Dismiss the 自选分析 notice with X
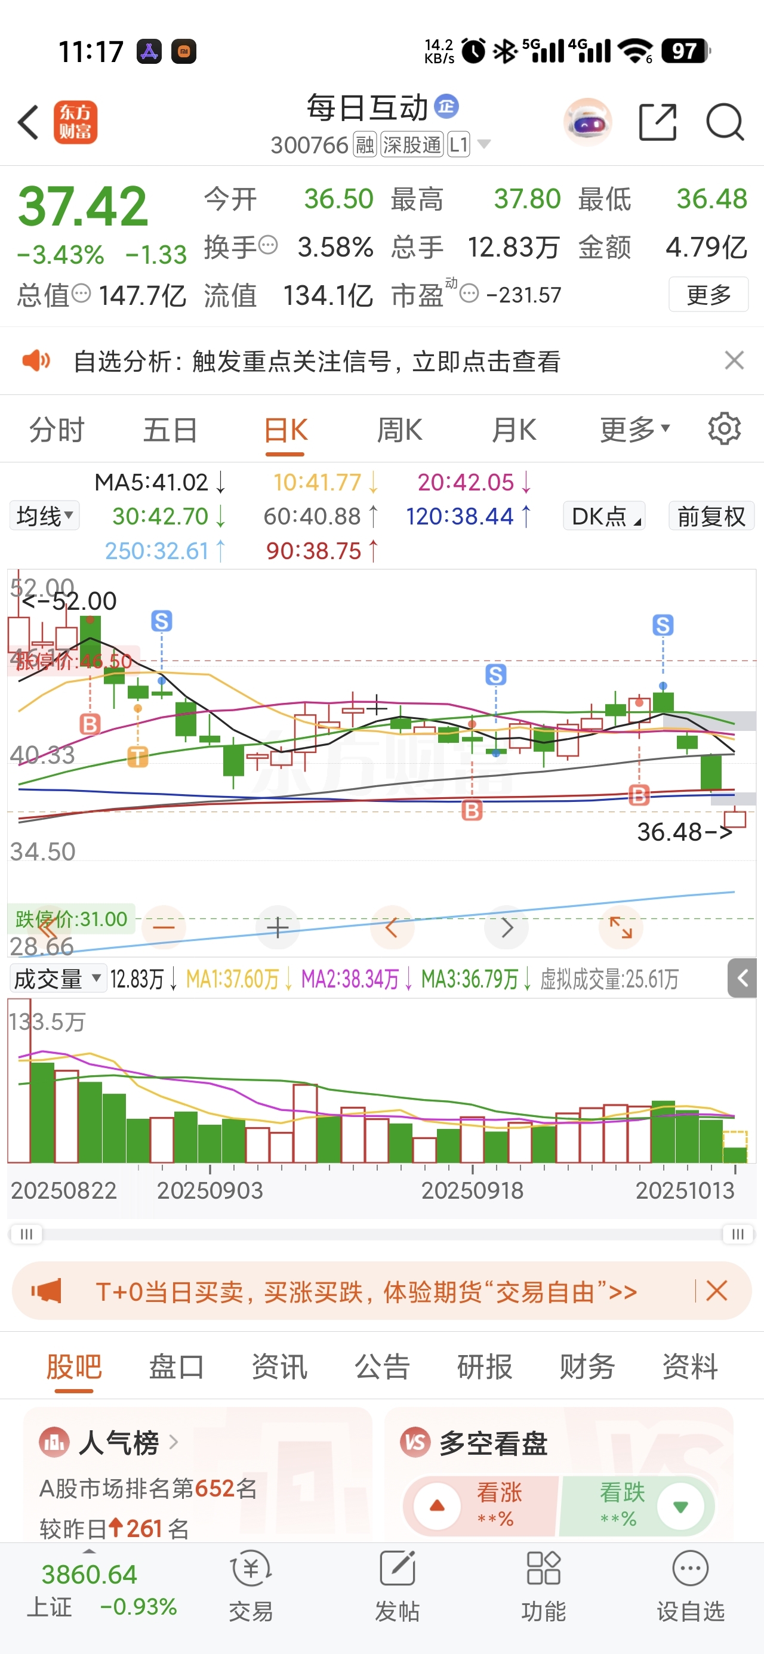Viewport: 764px width, 1654px height. tap(734, 361)
